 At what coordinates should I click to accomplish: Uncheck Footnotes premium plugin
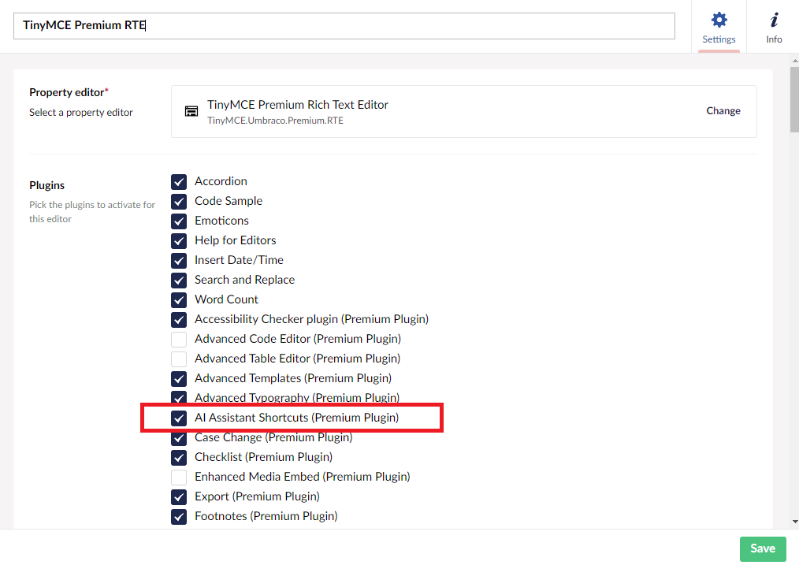[179, 516]
